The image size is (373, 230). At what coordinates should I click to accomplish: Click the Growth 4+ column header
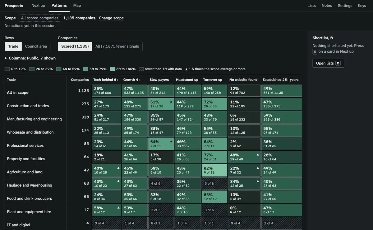coord(132,80)
